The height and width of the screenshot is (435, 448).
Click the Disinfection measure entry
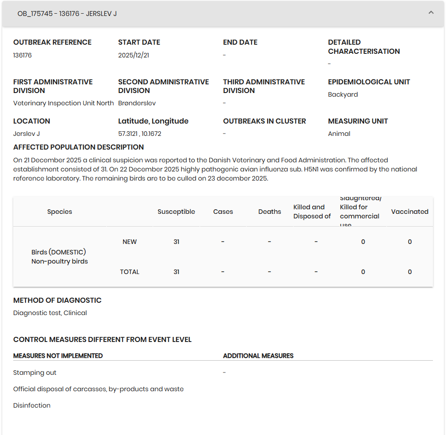(32, 405)
